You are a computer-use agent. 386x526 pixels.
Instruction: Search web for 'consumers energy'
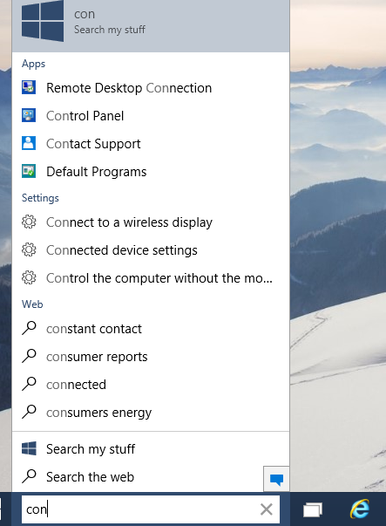151,413
